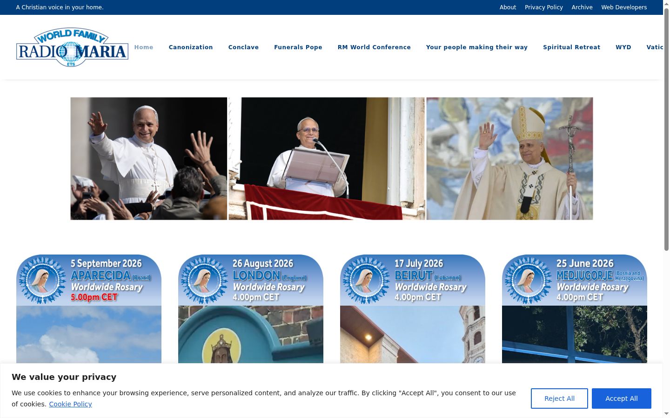Open the Cookie Policy link
The width and height of the screenshot is (670, 418).
(x=70, y=404)
